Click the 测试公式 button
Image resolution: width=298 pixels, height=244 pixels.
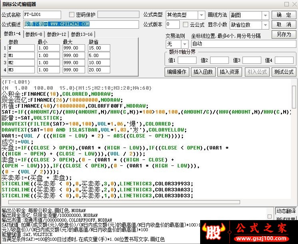pos(284,72)
